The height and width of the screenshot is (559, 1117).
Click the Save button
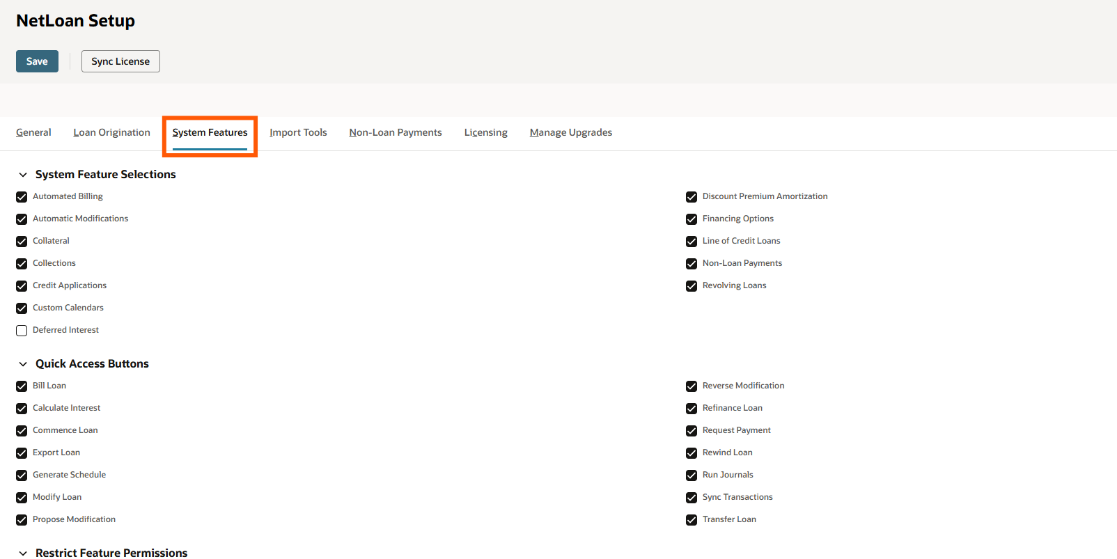(37, 61)
